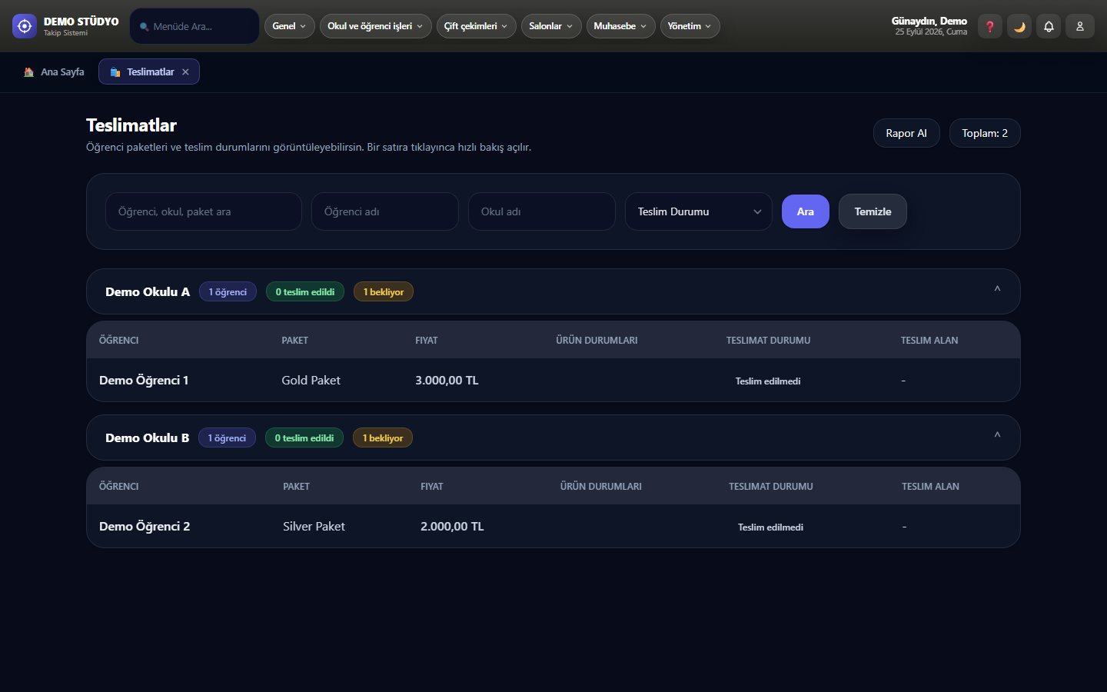
Task: Click the Toplam: 2 badge
Action: (985, 133)
